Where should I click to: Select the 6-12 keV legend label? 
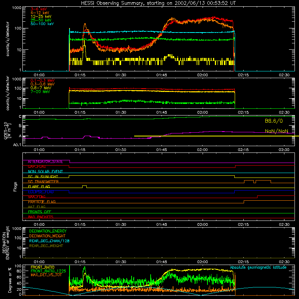[x=40, y=13]
